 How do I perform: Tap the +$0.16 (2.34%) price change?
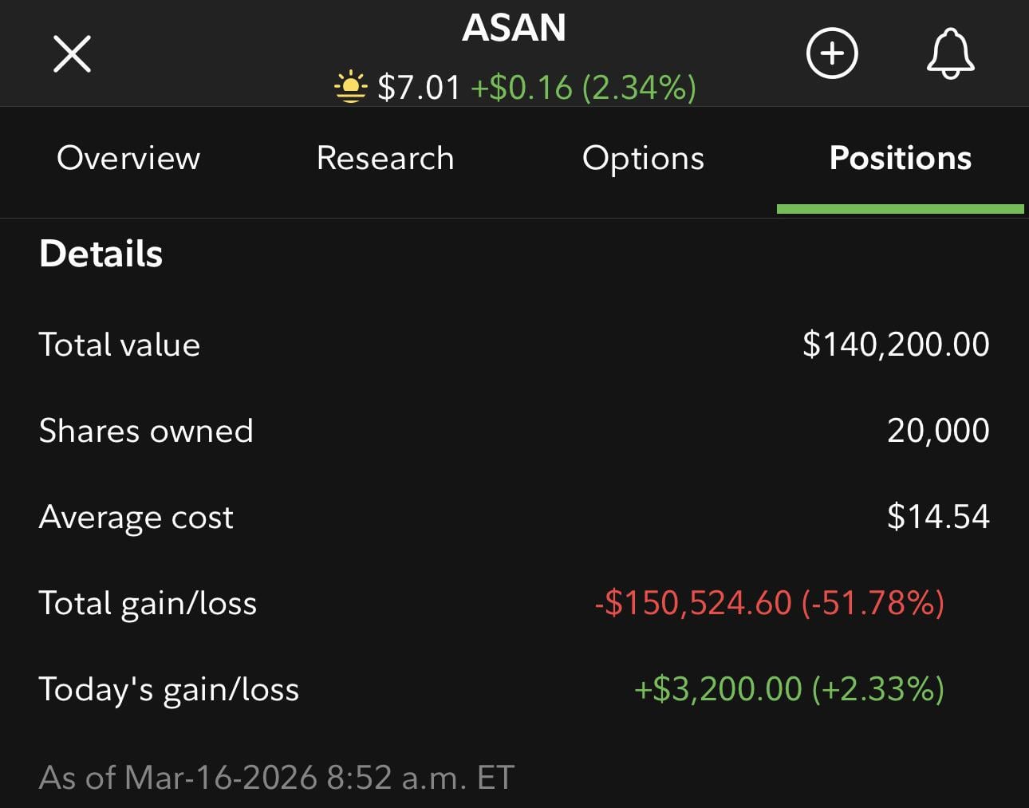tap(583, 88)
